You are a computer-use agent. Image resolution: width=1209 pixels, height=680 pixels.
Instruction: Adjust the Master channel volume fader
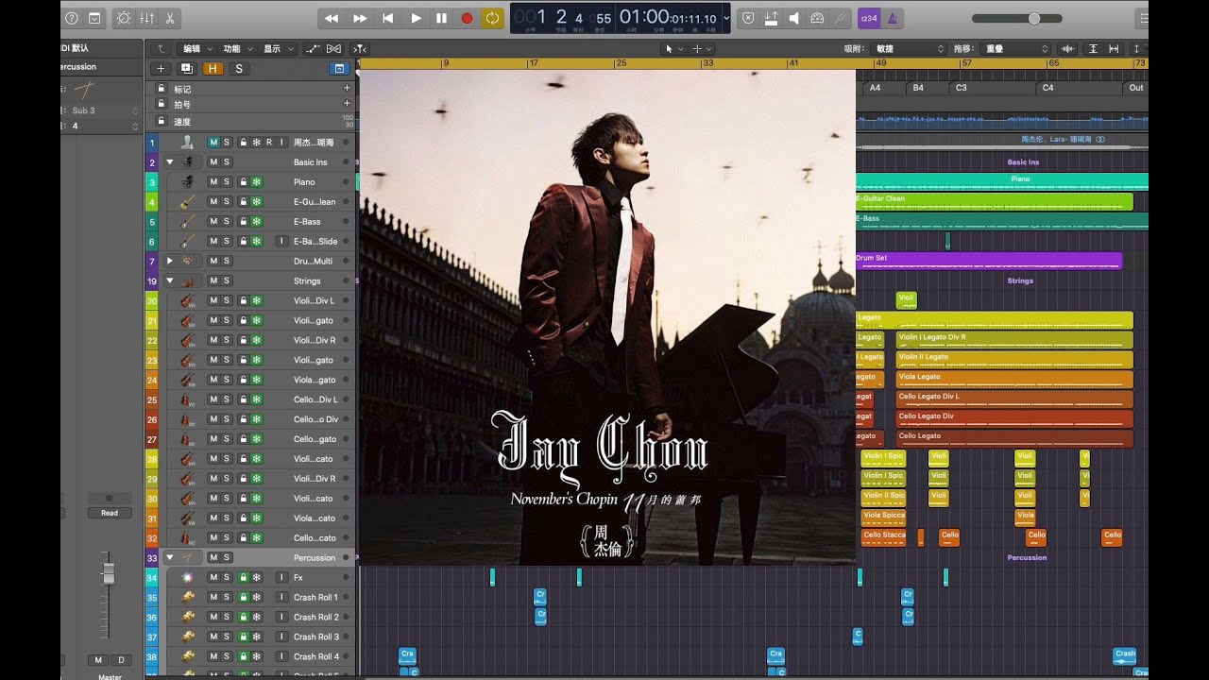point(109,574)
